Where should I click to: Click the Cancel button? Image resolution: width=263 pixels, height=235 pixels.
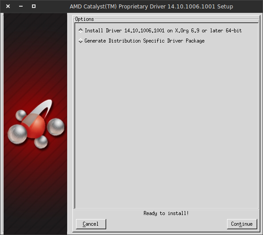click(91, 224)
